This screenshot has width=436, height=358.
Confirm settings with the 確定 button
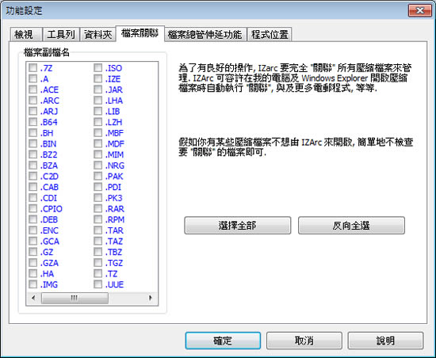point(223,341)
